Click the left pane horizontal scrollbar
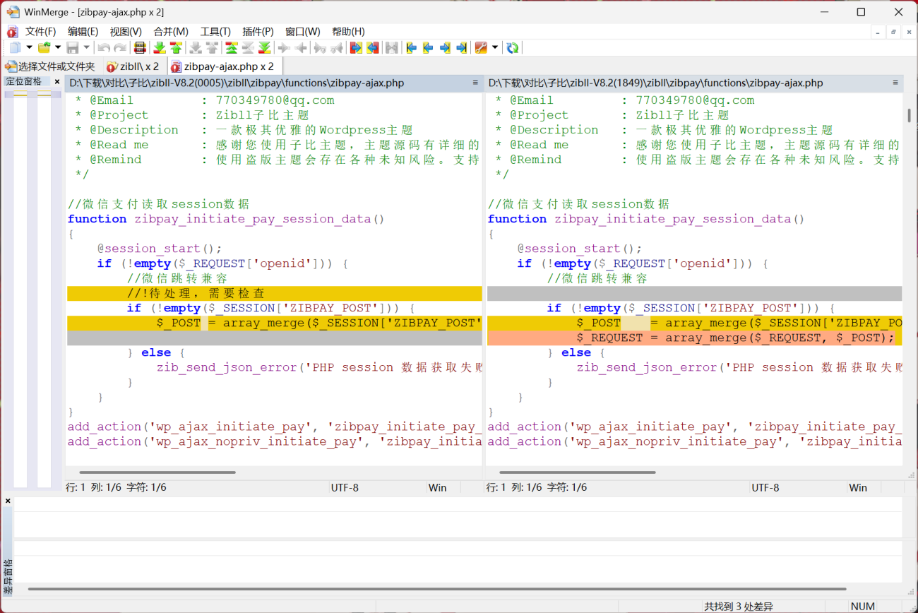 click(157, 472)
